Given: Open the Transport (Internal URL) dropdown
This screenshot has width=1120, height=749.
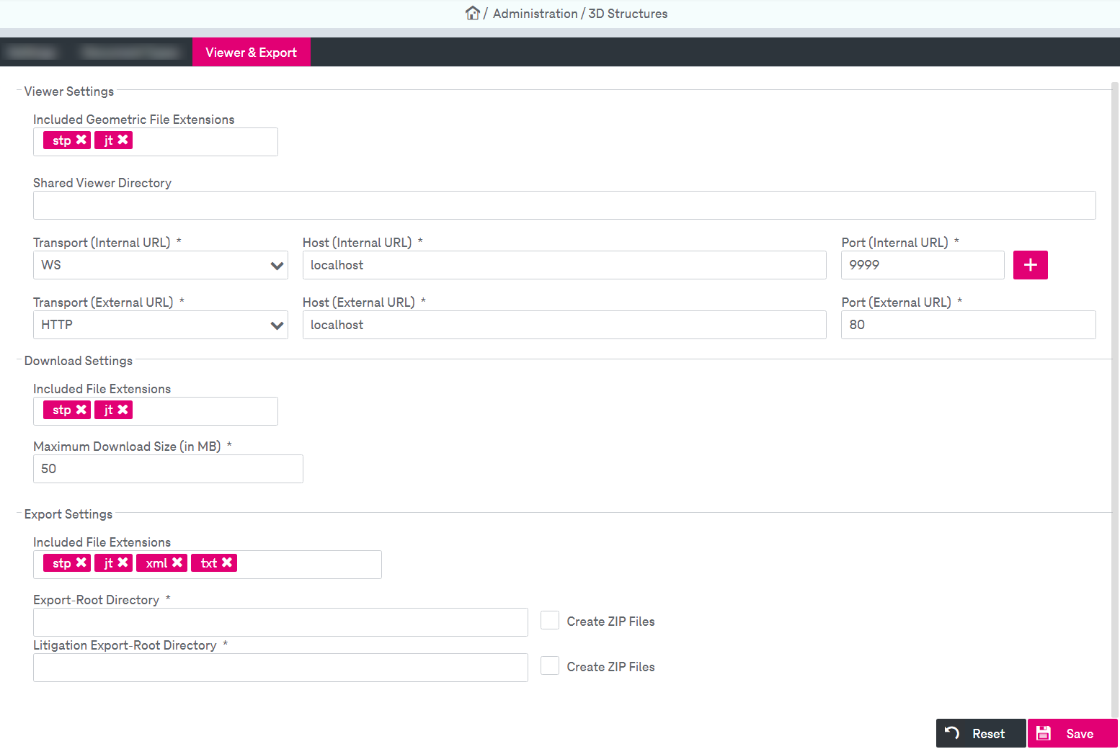Looking at the screenshot, I should tap(160, 265).
